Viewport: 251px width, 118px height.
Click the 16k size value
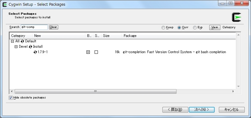(x=117, y=52)
